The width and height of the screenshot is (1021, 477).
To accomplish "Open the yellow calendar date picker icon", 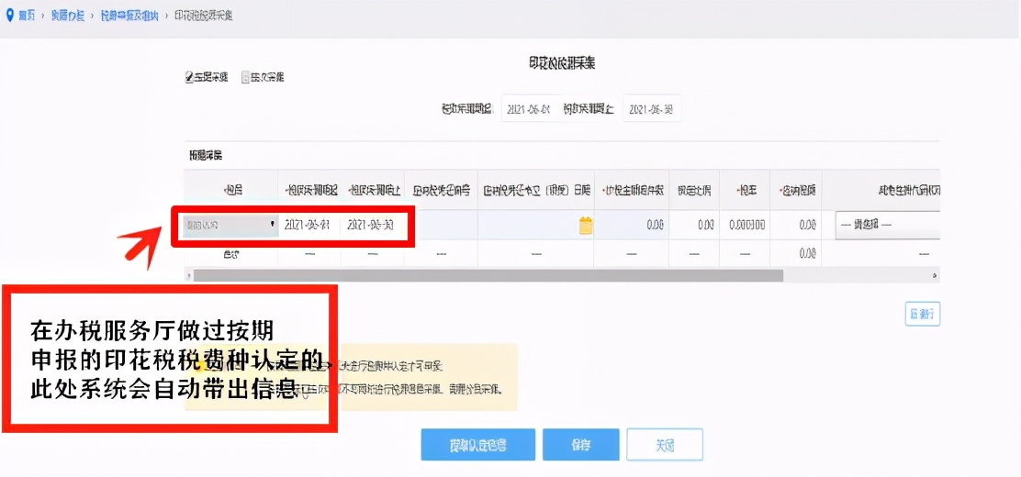I will pos(586,225).
